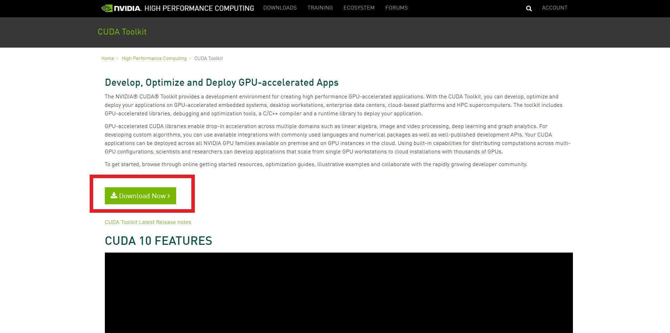Click the green Download Now button
670x333 pixels.
tap(140, 196)
